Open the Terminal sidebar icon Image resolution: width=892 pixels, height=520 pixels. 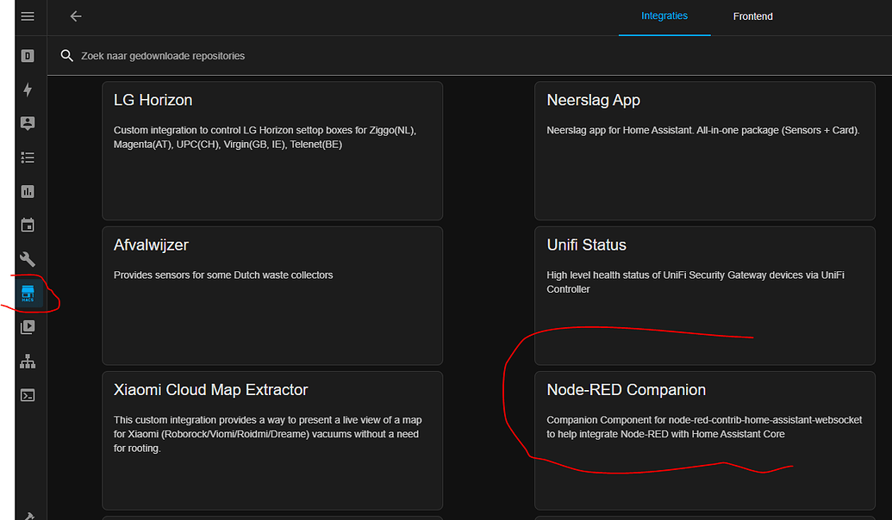click(x=27, y=395)
